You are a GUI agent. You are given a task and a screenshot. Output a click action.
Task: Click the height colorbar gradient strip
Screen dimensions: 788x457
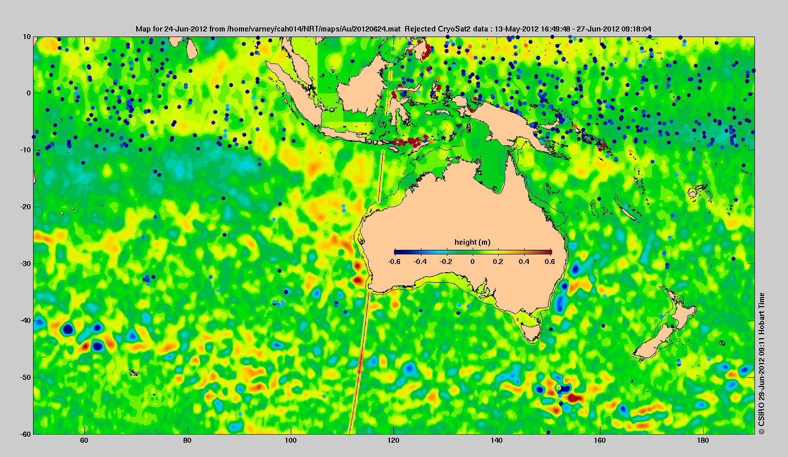(x=473, y=252)
